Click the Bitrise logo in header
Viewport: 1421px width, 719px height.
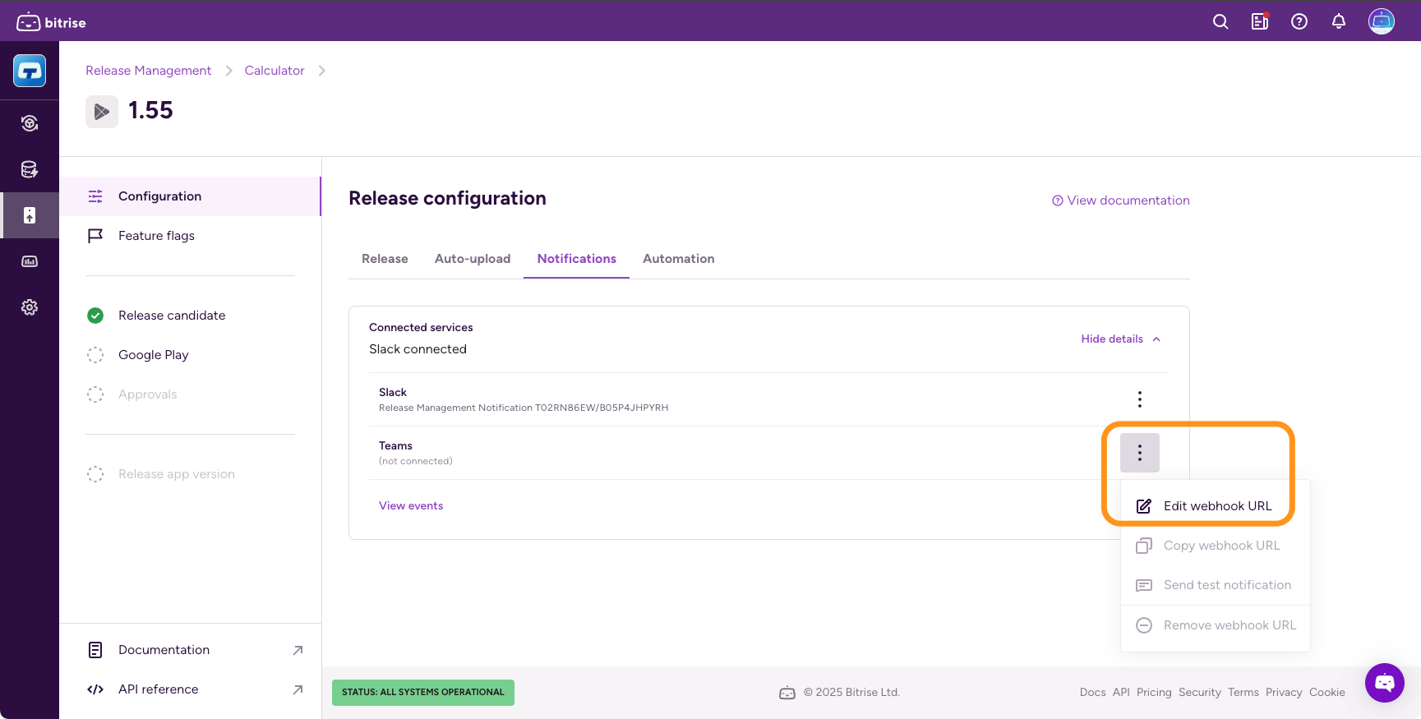(x=51, y=22)
